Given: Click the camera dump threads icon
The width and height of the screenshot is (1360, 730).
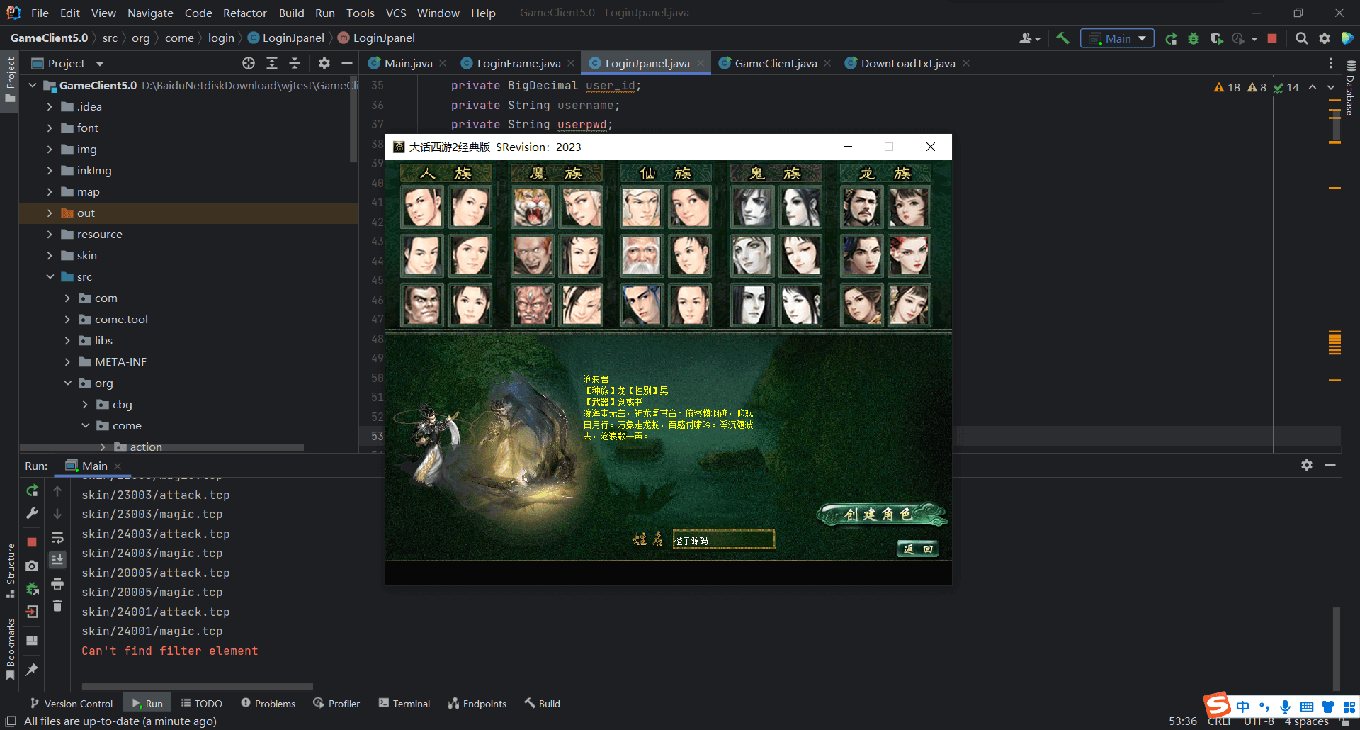Looking at the screenshot, I should point(32,566).
